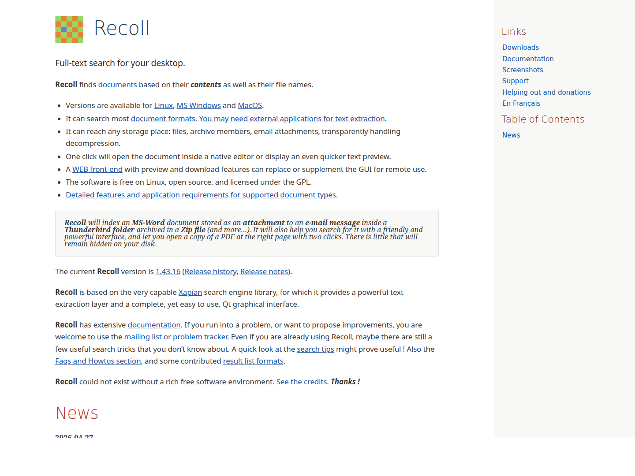This screenshot has width=635, height=476.
Task: Click the GPL license bullet text
Action: (x=189, y=182)
